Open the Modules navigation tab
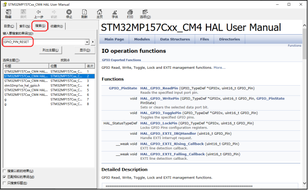Image resolution: width=308 pixels, height=190 pixels. click(x=142, y=39)
